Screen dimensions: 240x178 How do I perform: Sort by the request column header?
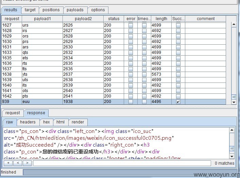[12, 19]
